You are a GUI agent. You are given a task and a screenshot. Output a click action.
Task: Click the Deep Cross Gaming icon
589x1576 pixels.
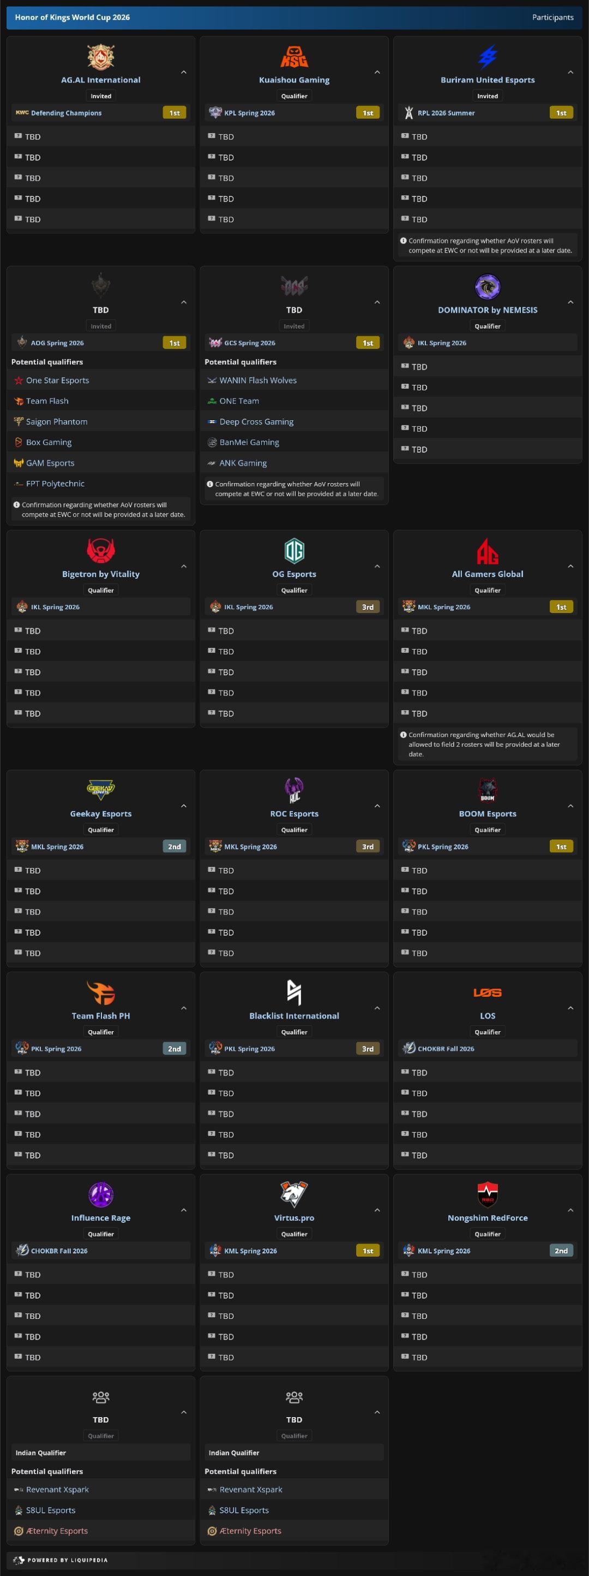(212, 421)
